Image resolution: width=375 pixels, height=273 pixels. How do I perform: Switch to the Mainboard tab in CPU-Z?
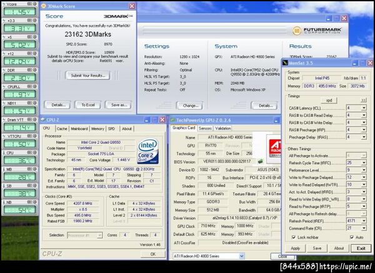[79, 129]
